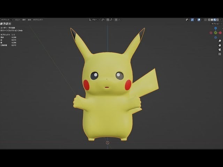Expand the sidebar via small arrow near gizmo
The width and height of the screenshot is (223, 167).
[x=222, y=29]
